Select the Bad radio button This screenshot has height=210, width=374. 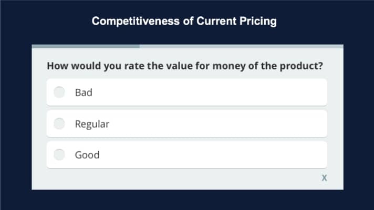click(59, 92)
